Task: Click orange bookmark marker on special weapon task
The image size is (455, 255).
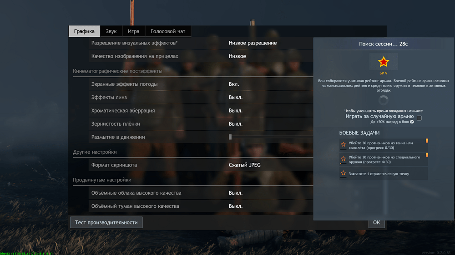Action: [x=427, y=155]
